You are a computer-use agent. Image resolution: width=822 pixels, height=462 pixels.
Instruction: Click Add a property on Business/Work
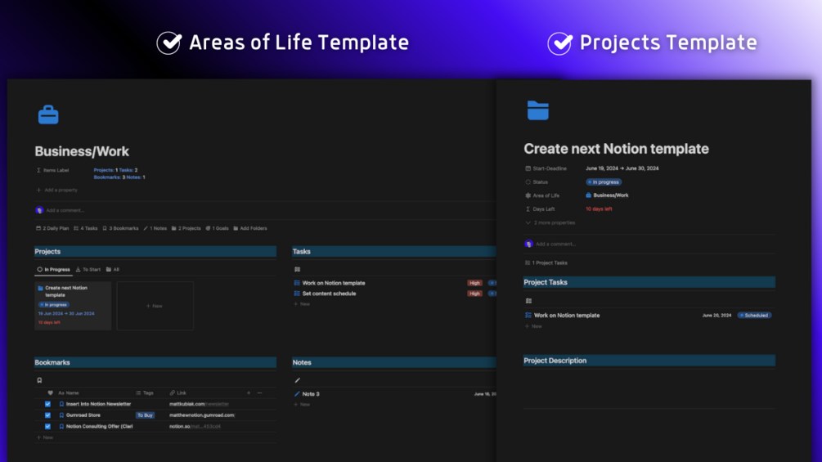[x=57, y=191]
